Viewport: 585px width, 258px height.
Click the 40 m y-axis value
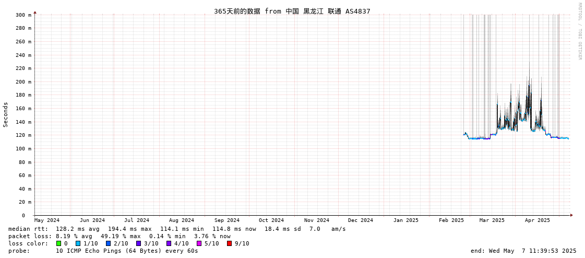(25, 189)
